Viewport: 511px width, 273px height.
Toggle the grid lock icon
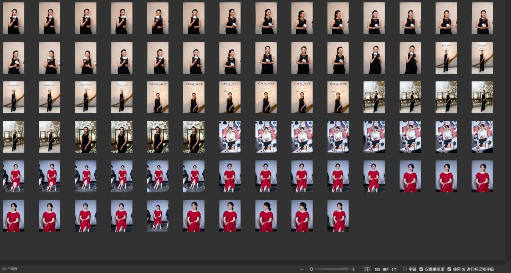pos(366,269)
